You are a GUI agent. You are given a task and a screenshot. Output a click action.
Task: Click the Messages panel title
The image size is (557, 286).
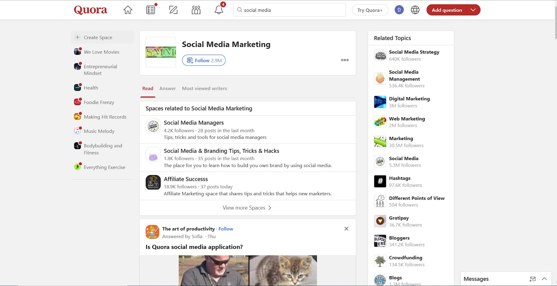476,279
